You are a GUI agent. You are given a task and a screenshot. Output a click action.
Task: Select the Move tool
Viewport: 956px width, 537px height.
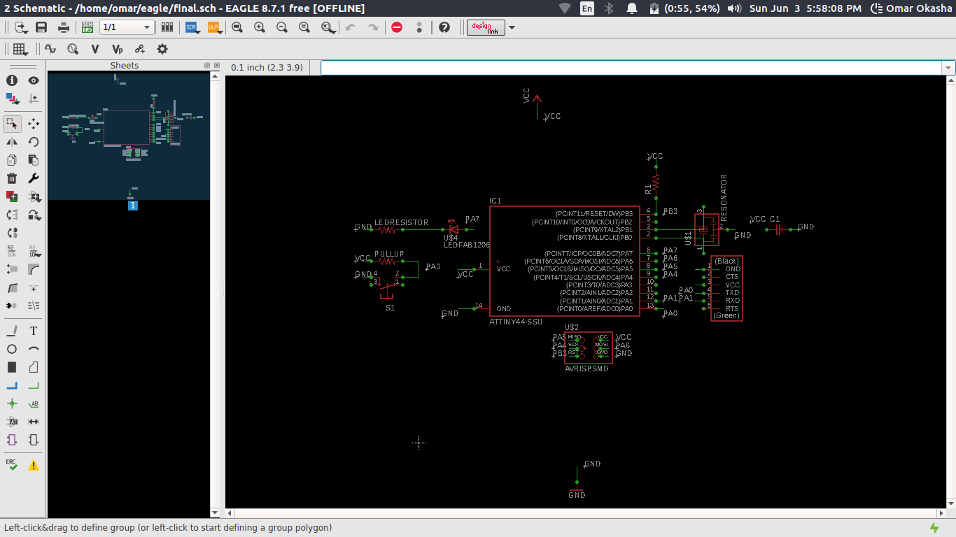pos(34,123)
